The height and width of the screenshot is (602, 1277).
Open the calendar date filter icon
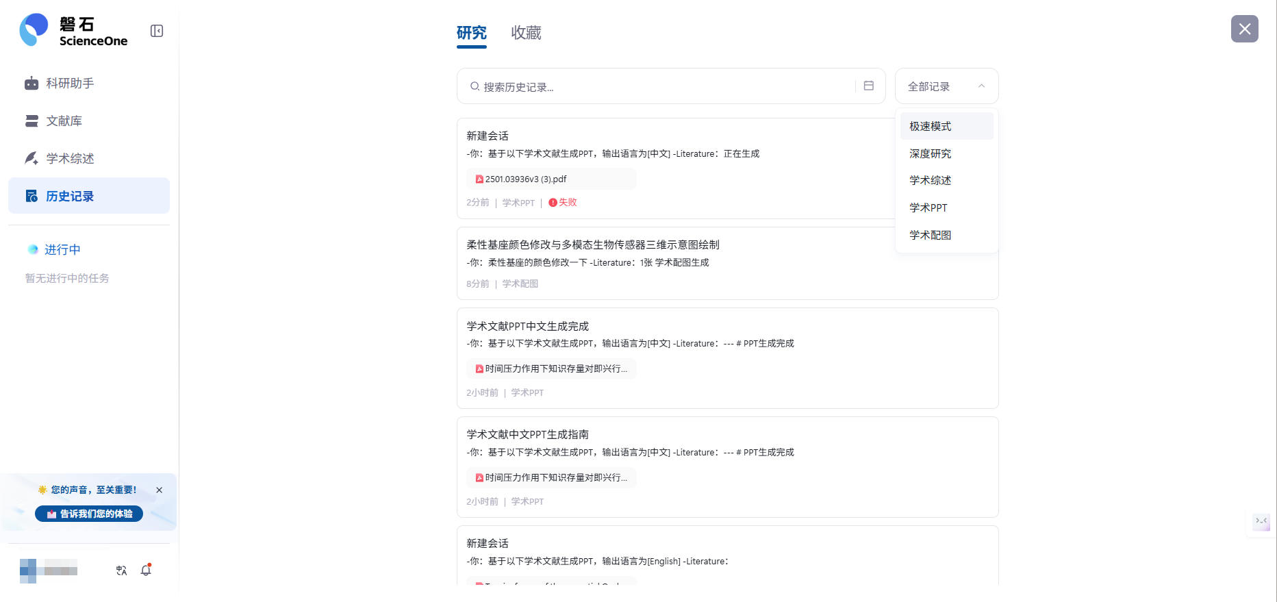click(868, 86)
